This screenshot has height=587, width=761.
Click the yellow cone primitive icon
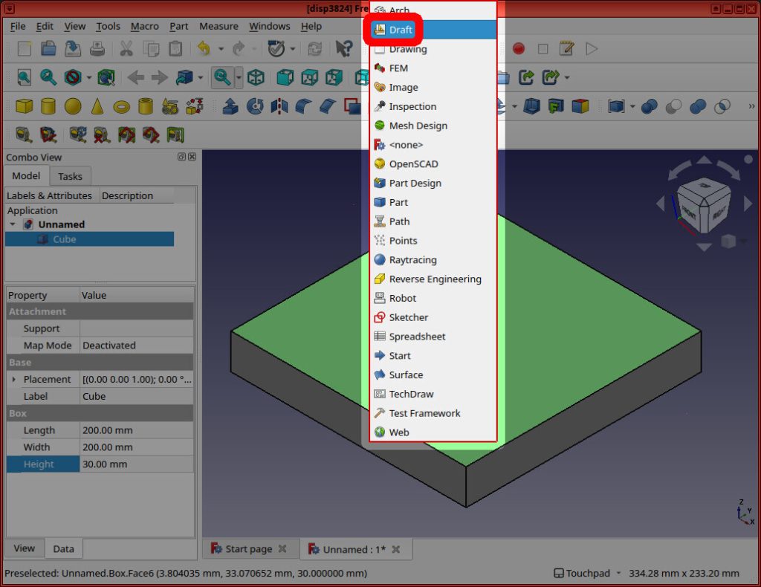[x=97, y=106]
